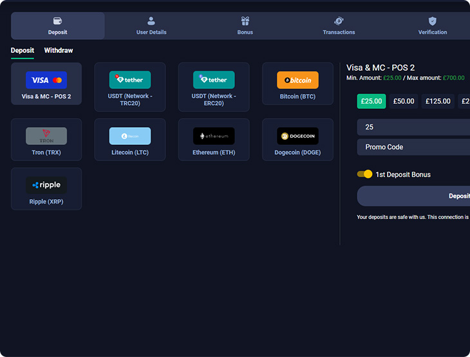Screen dimensions: 470x357
Task: Click the 'Your deposits are safe' notice
Action: [x=413, y=217]
